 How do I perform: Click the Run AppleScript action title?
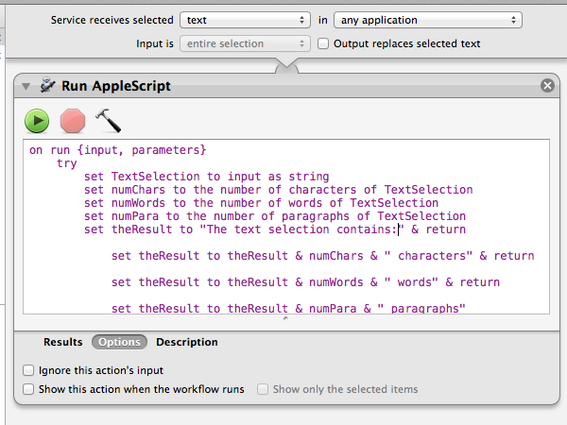(116, 86)
